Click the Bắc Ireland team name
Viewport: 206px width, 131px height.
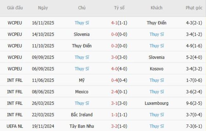click(82, 115)
